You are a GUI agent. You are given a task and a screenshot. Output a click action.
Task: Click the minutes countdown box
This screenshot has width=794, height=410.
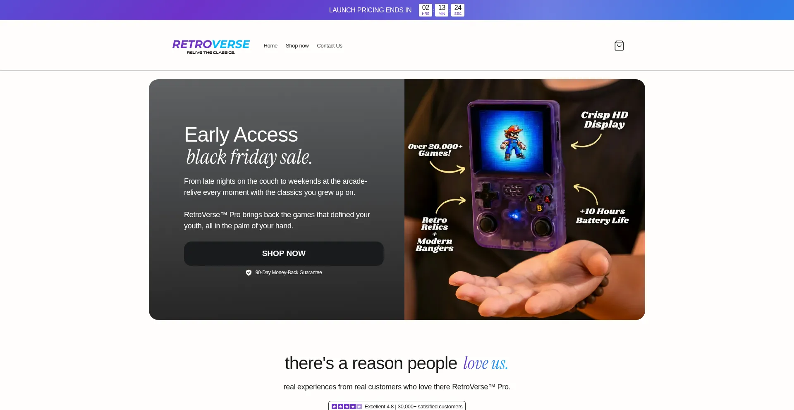click(x=442, y=10)
